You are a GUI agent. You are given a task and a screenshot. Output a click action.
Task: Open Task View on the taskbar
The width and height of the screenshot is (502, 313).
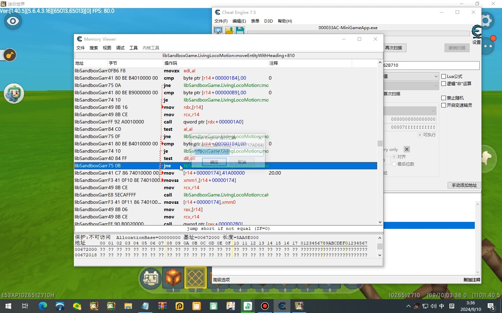tap(25, 306)
